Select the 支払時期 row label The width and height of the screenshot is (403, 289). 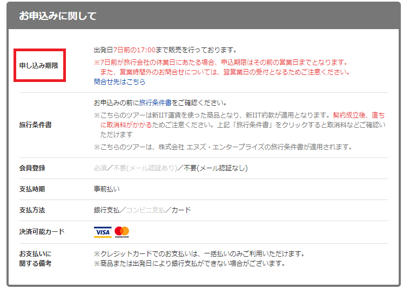pos(32,189)
